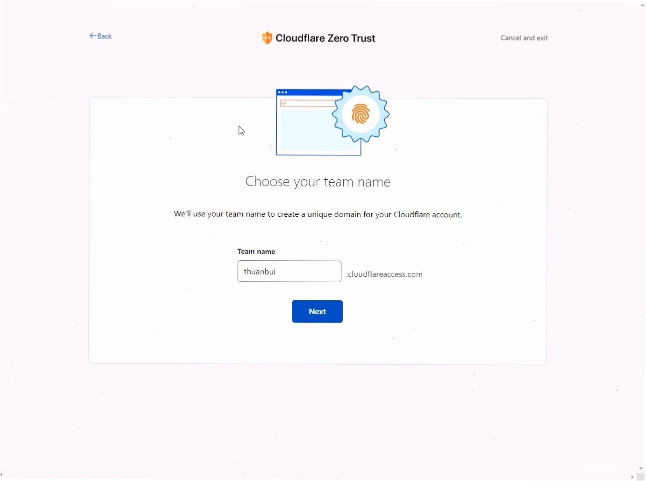Click the left arrow icon beside Back
The width and height of the screenshot is (646, 481).
[93, 36]
